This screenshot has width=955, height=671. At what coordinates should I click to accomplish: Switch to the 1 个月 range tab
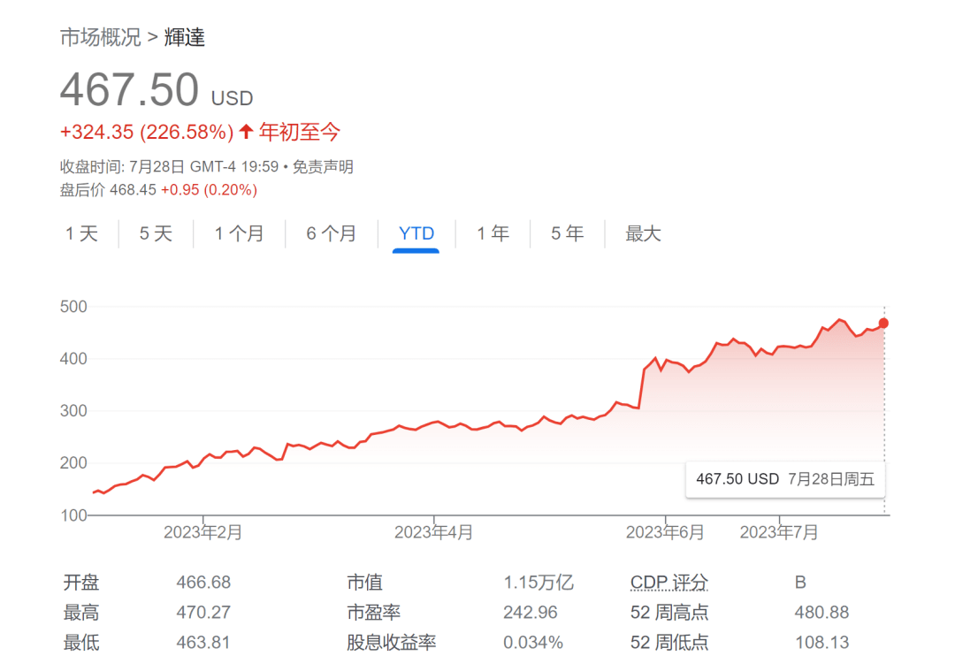pos(239,233)
